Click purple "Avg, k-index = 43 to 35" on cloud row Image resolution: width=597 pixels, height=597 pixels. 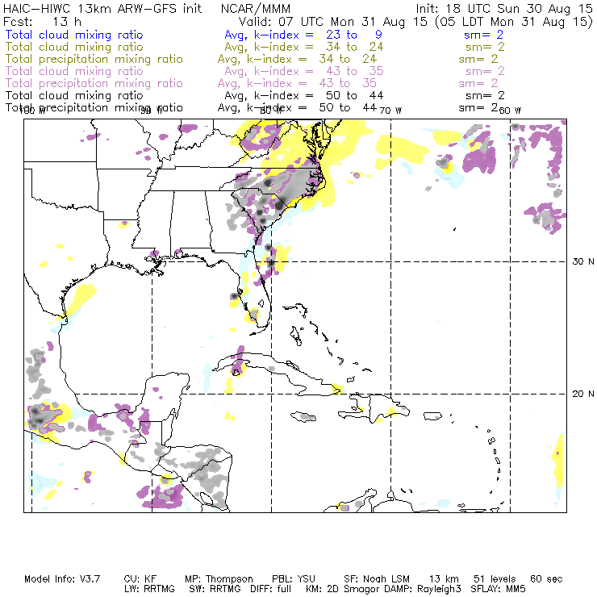click(x=304, y=71)
